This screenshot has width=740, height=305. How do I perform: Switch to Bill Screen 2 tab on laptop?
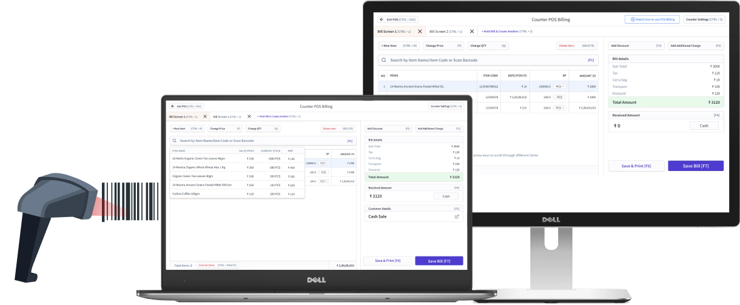coord(224,116)
